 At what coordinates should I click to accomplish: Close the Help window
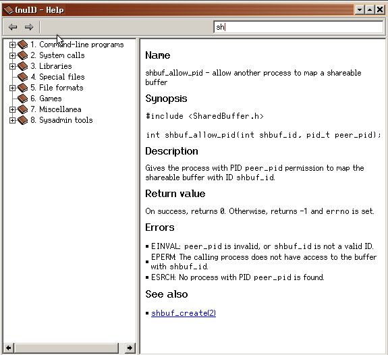[x=380, y=10]
